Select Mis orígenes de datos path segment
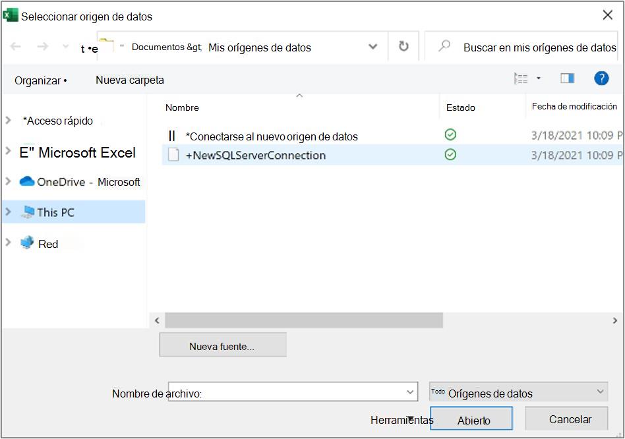This screenshot has width=625, height=439. [x=260, y=48]
